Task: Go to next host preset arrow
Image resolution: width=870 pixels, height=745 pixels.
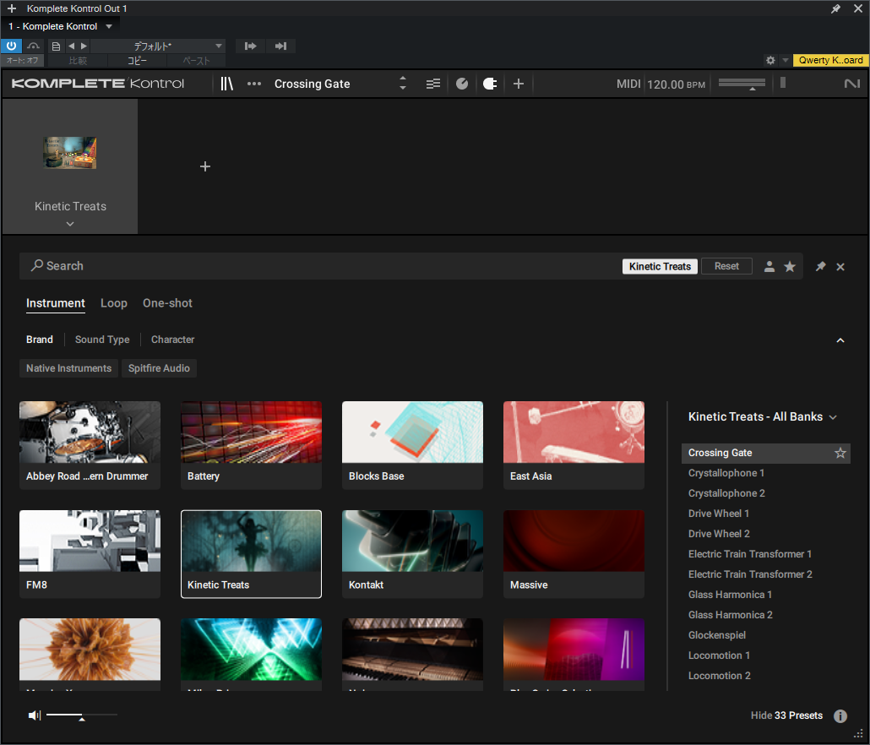Action: point(84,46)
